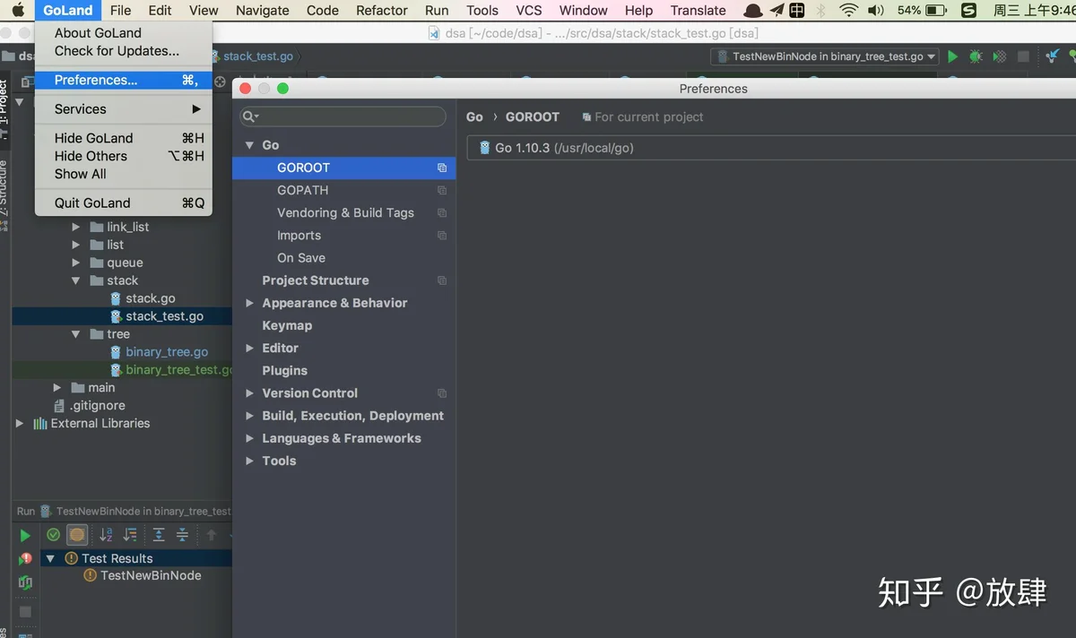
Task: Expand Build, Execution, Deployment settings
Action: click(249, 416)
